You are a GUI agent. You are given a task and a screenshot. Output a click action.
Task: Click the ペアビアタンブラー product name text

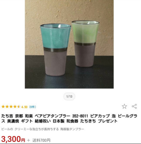pyautogui.click(x=53, y=116)
